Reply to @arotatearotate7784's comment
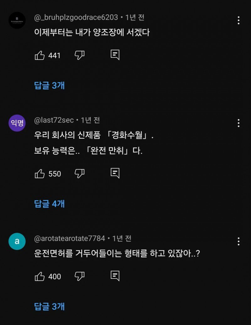The height and width of the screenshot is (325, 251). (x=115, y=275)
